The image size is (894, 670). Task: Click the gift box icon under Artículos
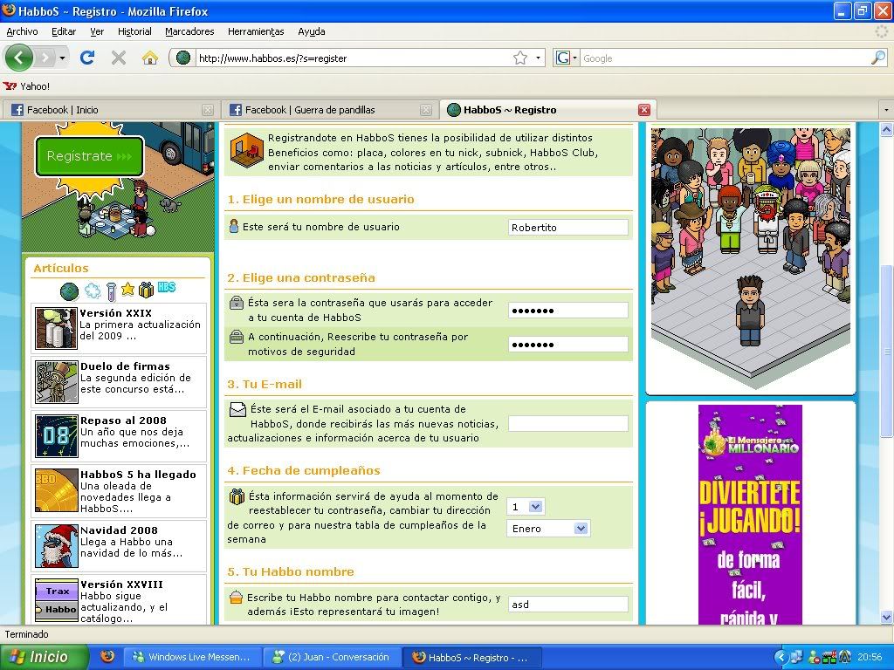coord(146,291)
